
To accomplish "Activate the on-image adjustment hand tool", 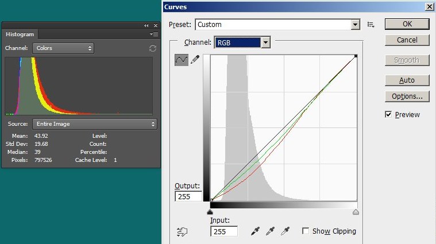I will tap(182, 231).
